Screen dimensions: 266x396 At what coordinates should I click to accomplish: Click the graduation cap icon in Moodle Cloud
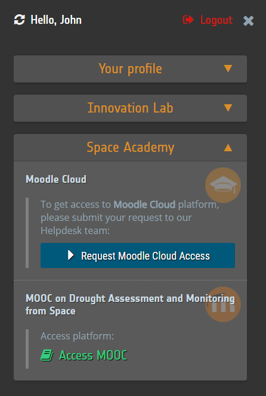[x=223, y=185]
